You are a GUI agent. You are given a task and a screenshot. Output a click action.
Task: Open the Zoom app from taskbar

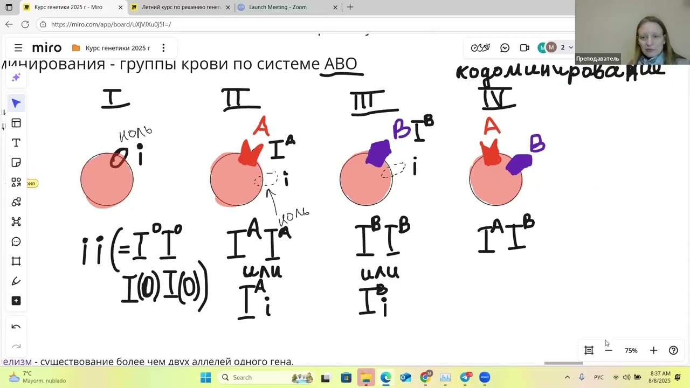485,378
